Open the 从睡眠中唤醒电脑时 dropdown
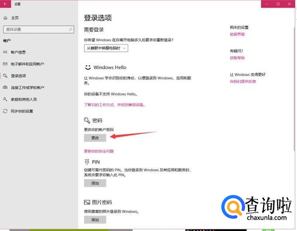The image size is (297, 231). 106,48
